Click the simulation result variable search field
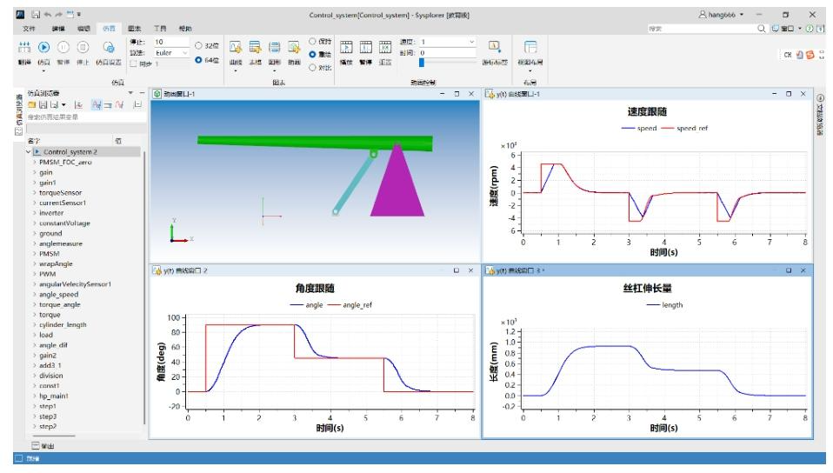The width and height of the screenshot is (833, 473). click(x=85, y=117)
